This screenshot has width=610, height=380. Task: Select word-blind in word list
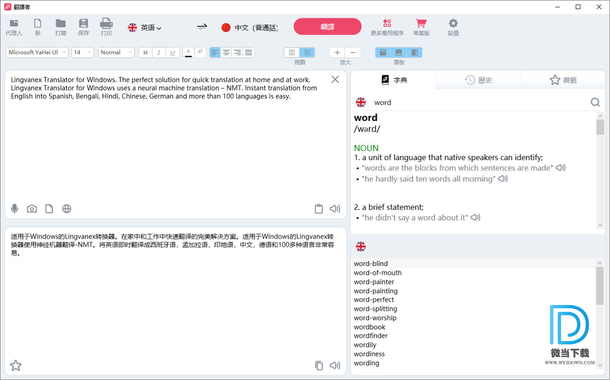click(x=371, y=264)
